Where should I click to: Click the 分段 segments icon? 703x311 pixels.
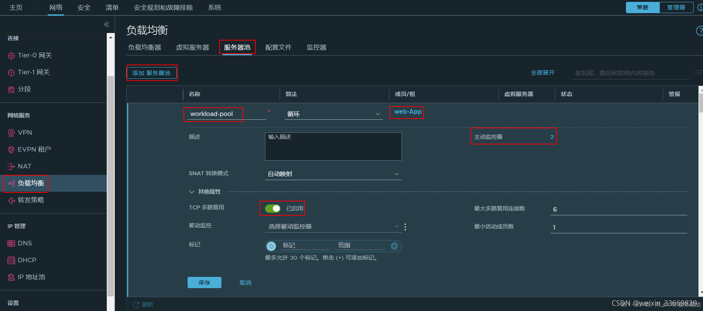pyautogui.click(x=11, y=89)
